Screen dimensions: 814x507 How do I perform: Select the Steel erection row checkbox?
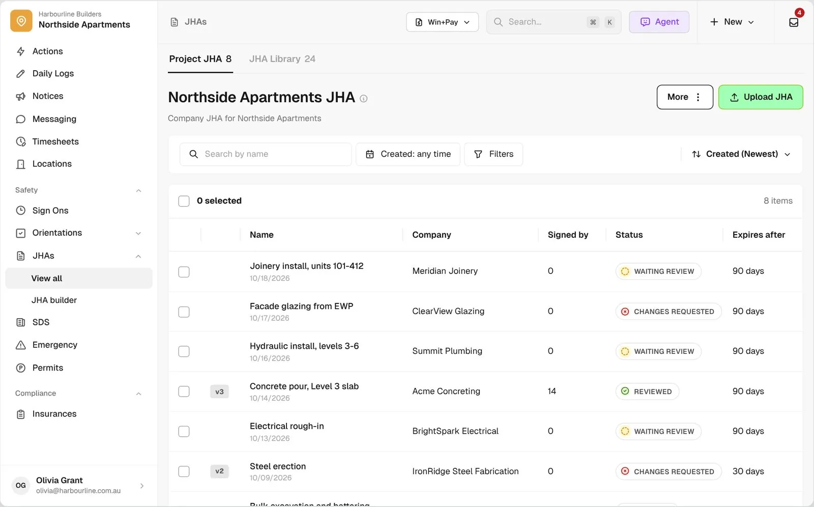click(x=184, y=471)
